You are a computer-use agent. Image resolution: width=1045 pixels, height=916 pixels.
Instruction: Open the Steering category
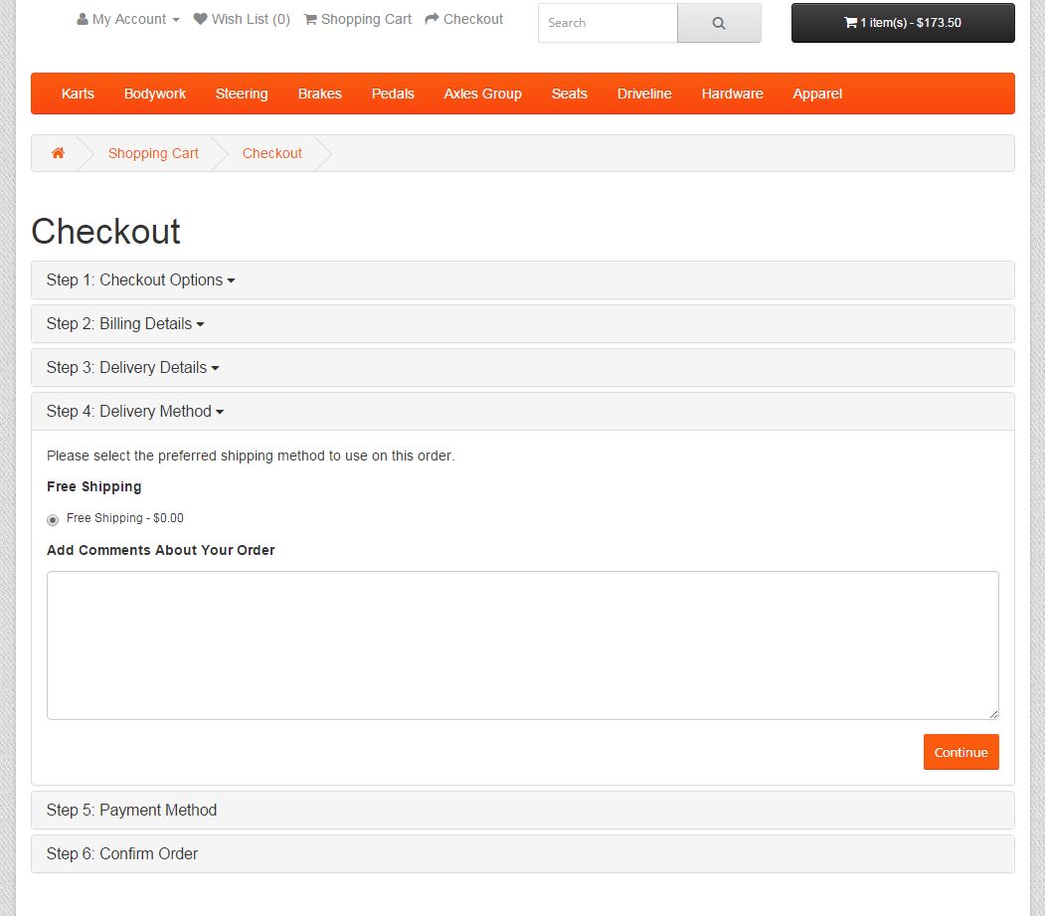242,93
